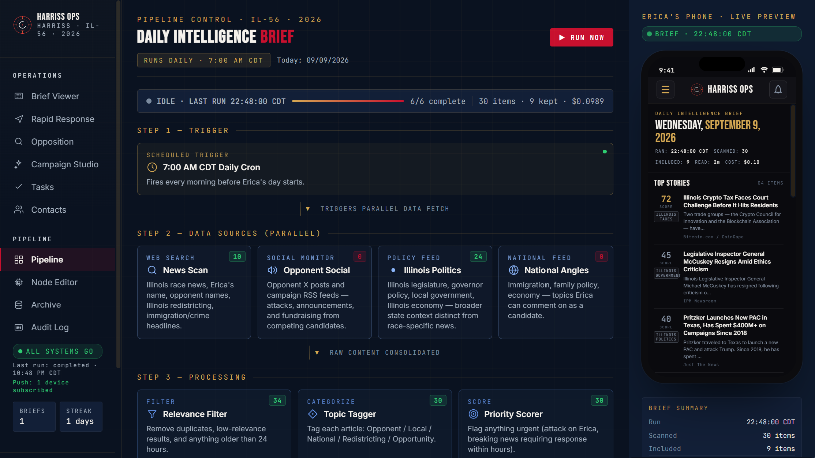815x458 pixels.
Task: Click the Relevance Filter funnel icon
Action: (x=152, y=414)
